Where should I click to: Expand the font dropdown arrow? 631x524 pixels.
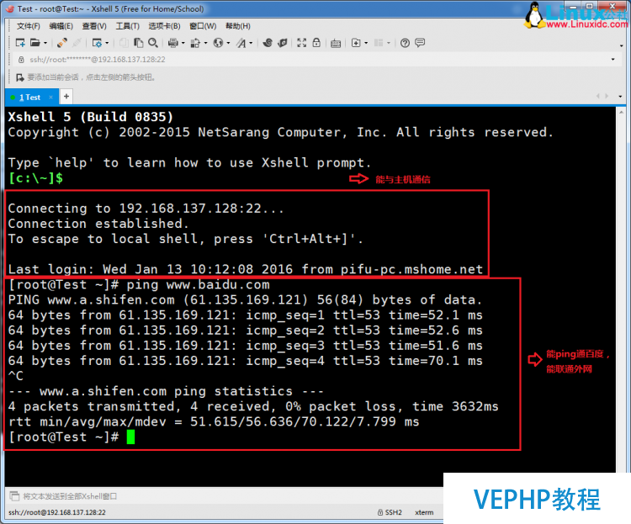pyautogui.click(x=251, y=43)
